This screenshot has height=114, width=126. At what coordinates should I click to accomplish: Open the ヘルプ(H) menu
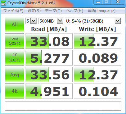[x=74, y=11]
